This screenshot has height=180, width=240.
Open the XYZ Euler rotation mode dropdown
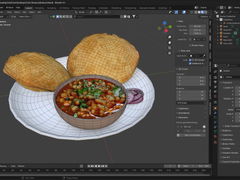191,103
